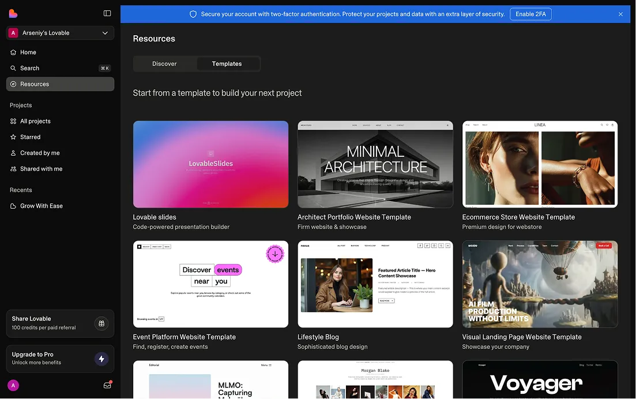636x399 pixels.
Task: Switch to the Discover tab
Action: [x=164, y=63]
